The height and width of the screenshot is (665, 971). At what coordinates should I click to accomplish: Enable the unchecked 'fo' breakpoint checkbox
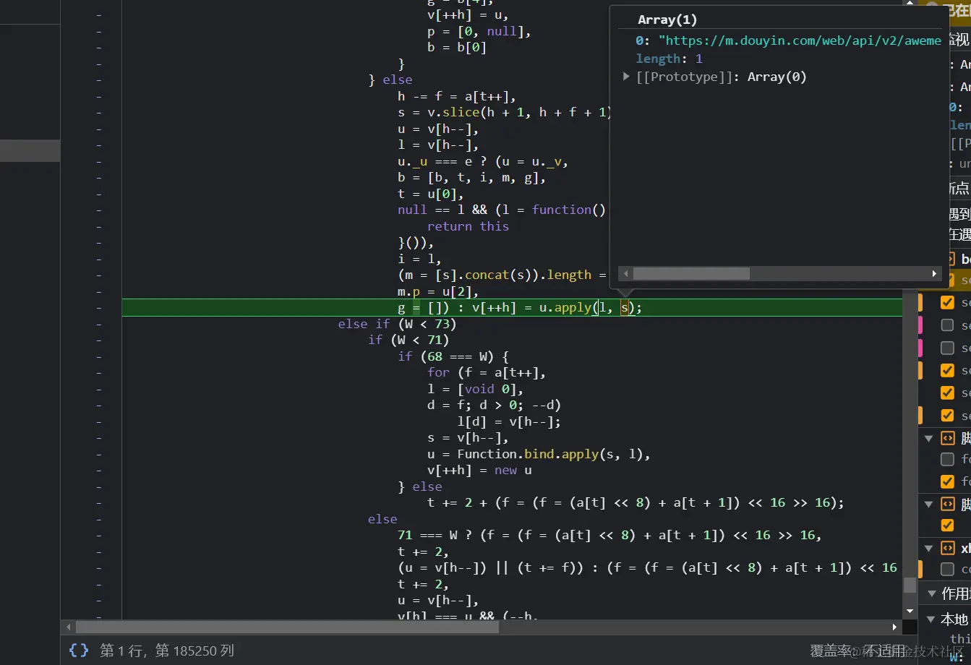[947, 459]
